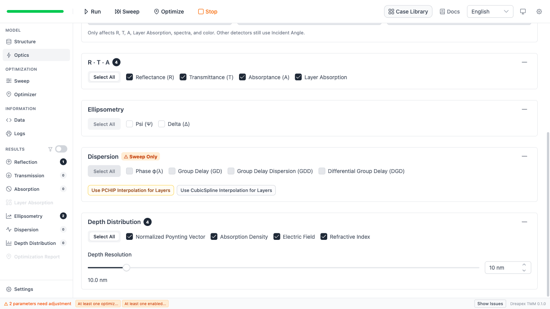Open the Logs page in sidebar
This screenshot has height=309, width=550.
pyautogui.click(x=19, y=134)
